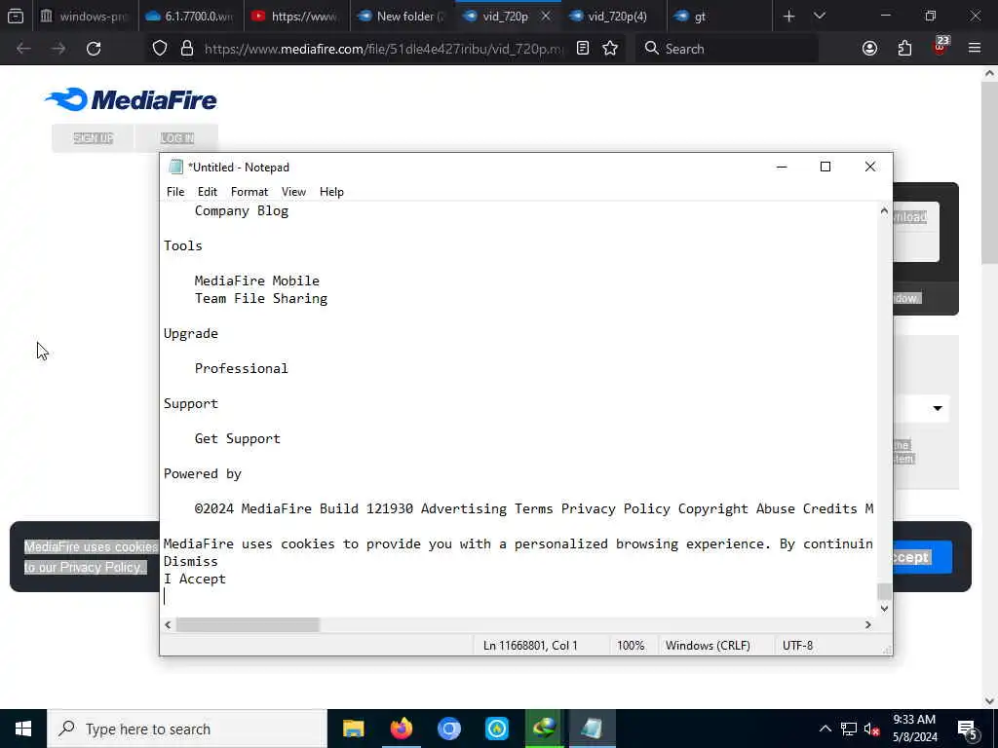Open the Firefox account icon
The image size is (998, 748).
(x=869, y=49)
